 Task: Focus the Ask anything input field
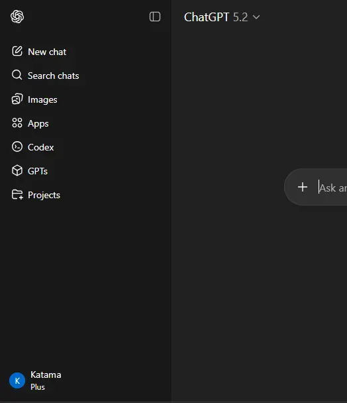[332, 188]
